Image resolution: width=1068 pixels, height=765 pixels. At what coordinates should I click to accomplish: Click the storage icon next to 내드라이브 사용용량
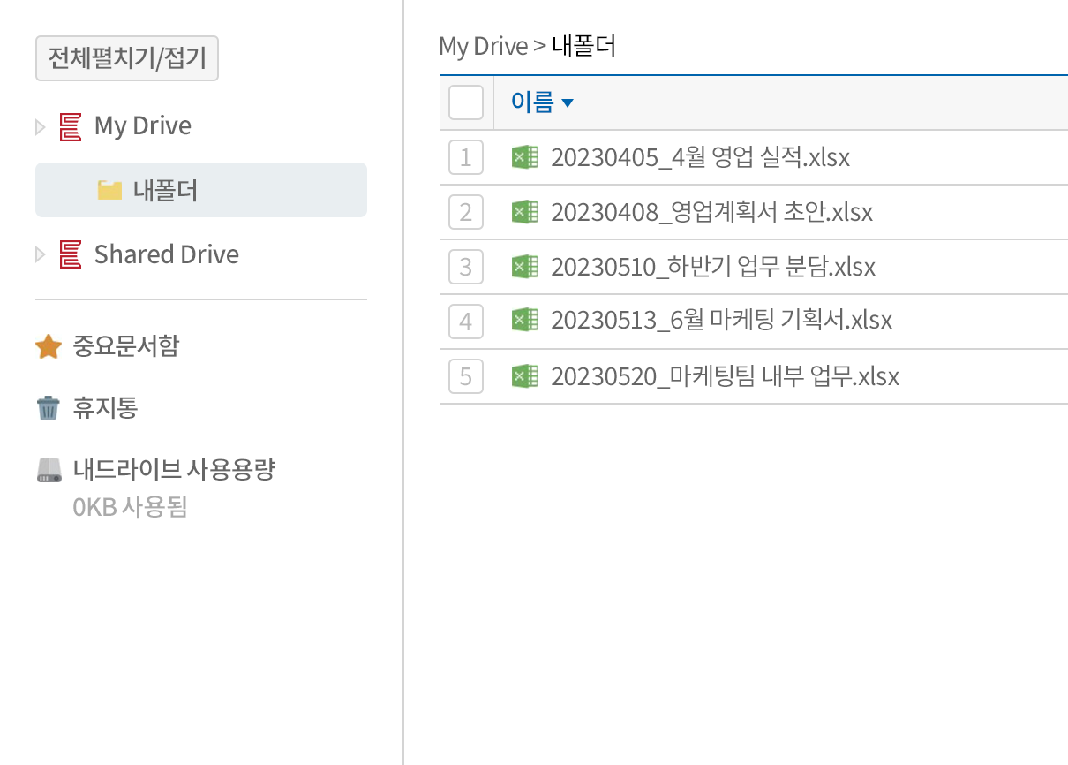click(x=46, y=469)
